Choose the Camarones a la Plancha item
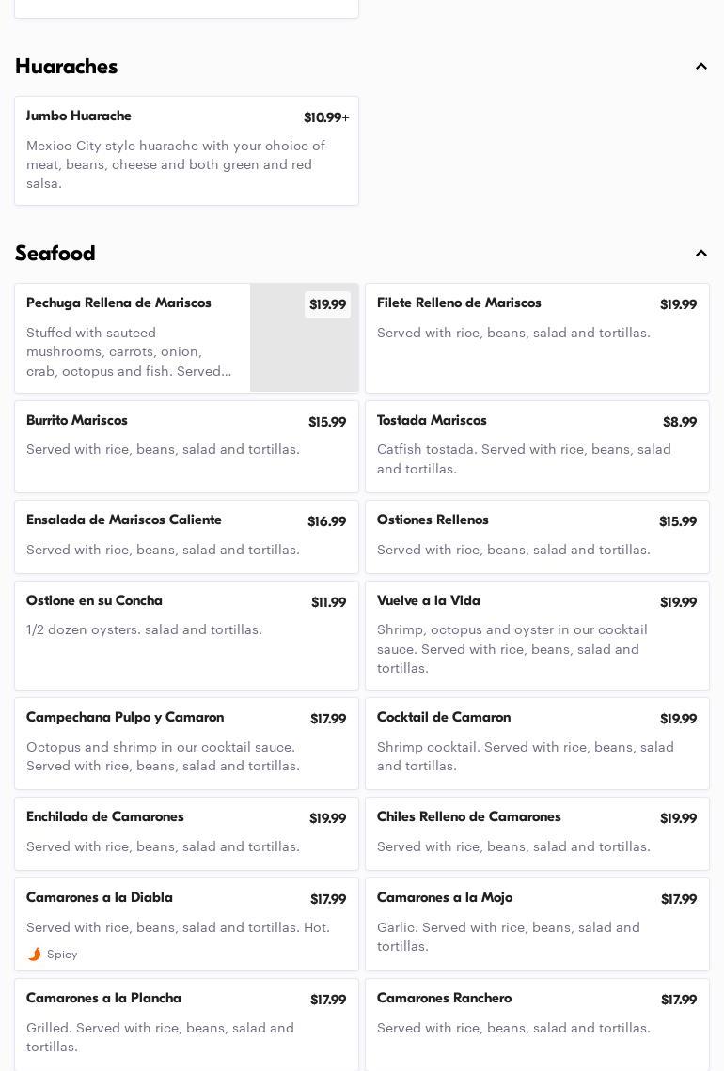 186,1024
